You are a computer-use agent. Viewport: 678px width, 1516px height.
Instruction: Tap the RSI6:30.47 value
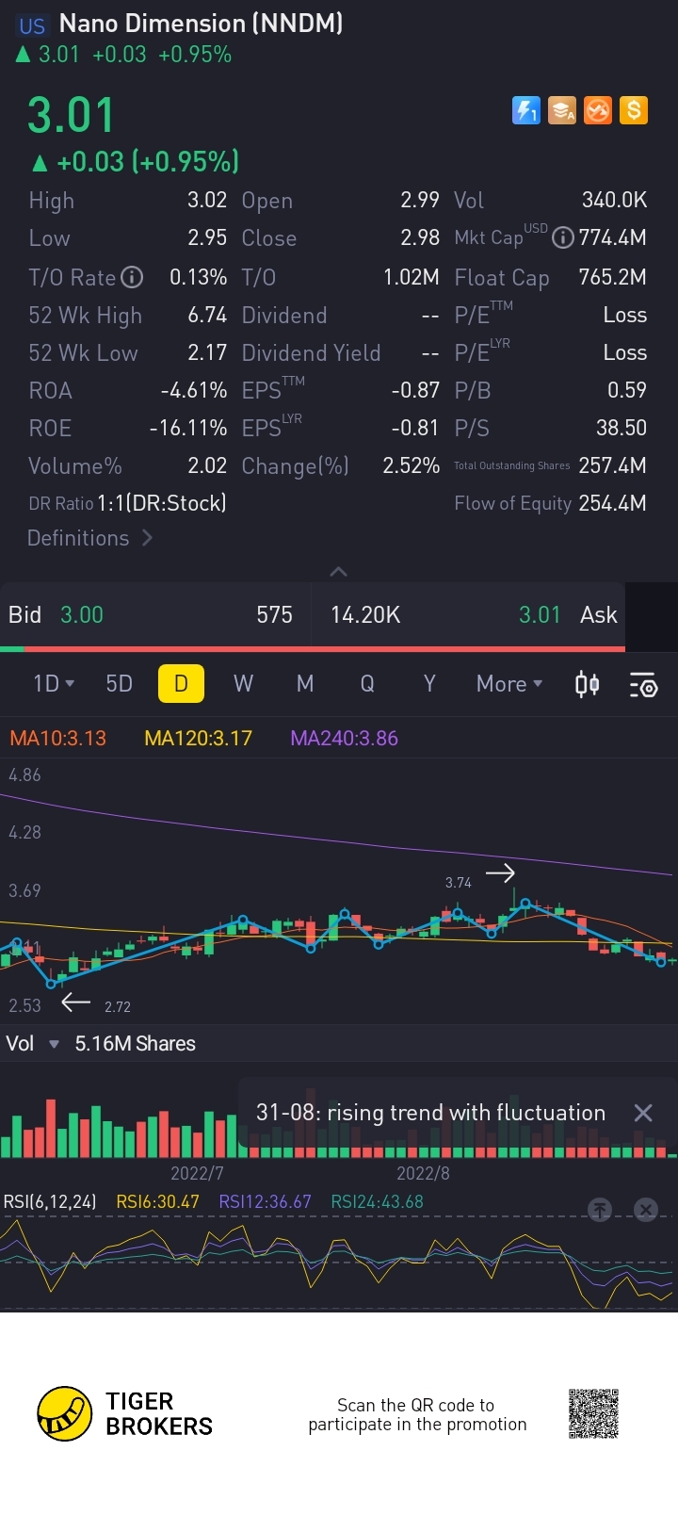(x=157, y=1202)
